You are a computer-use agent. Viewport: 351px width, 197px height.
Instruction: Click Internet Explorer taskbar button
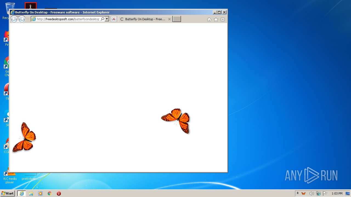point(22,193)
